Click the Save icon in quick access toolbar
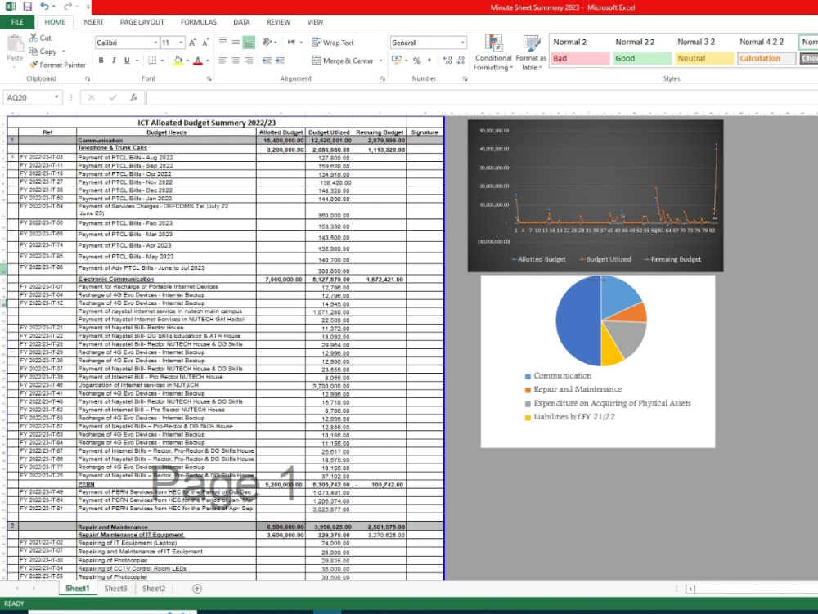Screen dimensions: 818x614 click(x=27, y=7)
